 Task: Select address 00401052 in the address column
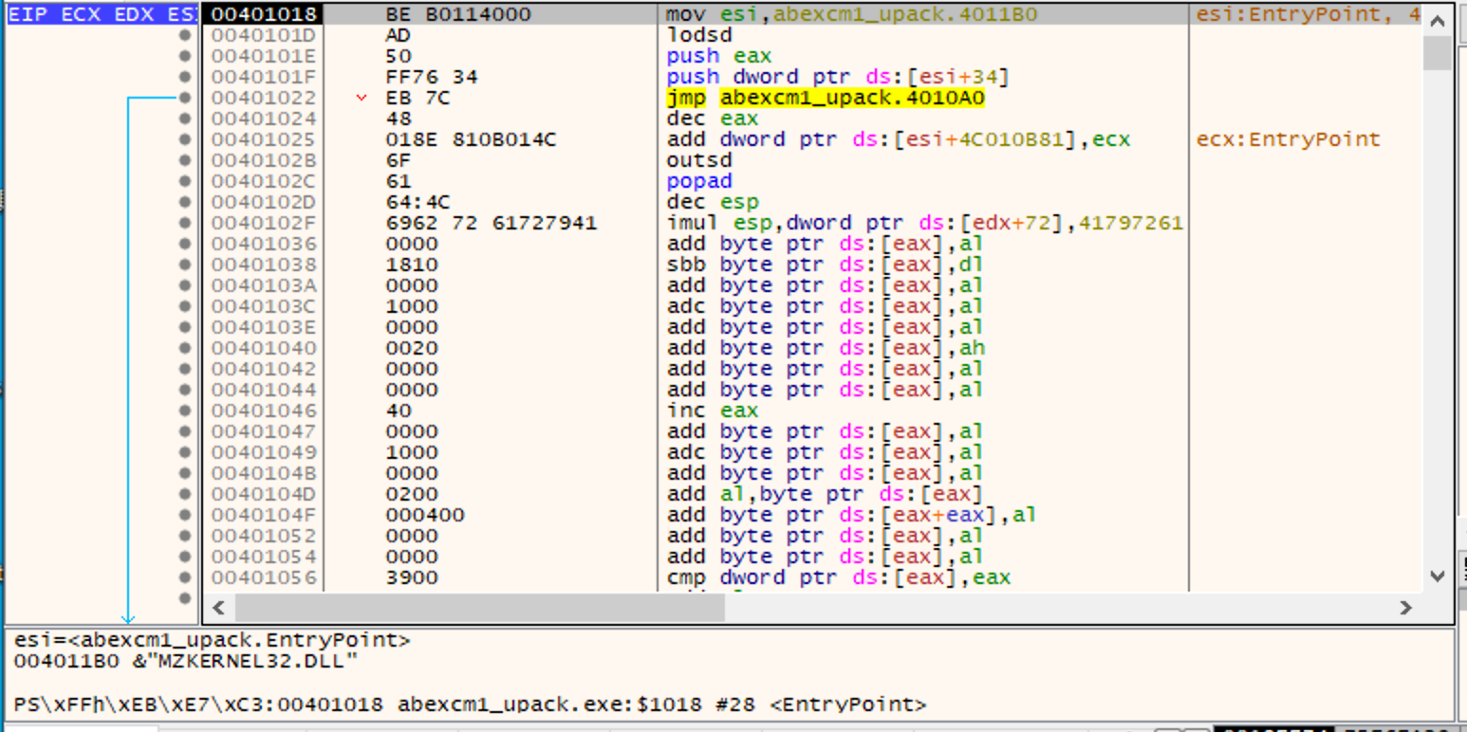click(x=264, y=536)
